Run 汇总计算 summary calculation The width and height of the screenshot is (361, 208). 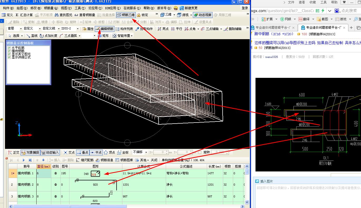pos(24,15)
